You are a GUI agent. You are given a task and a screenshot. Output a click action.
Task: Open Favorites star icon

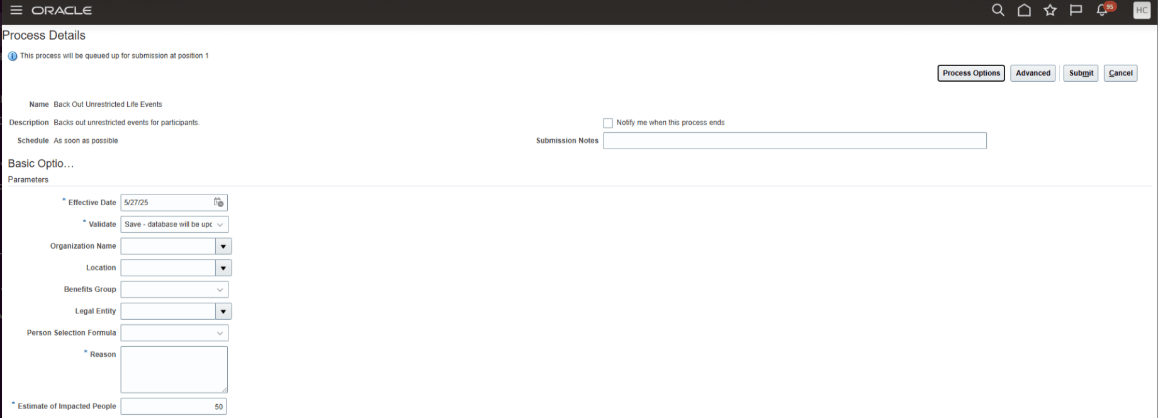click(x=1050, y=10)
